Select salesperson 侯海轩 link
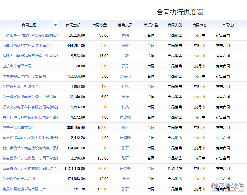The image size is (247, 195). tap(125, 138)
